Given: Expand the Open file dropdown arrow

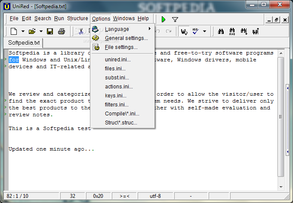Looking at the screenshot, I should pyautogui.click(x=41, y=31).
